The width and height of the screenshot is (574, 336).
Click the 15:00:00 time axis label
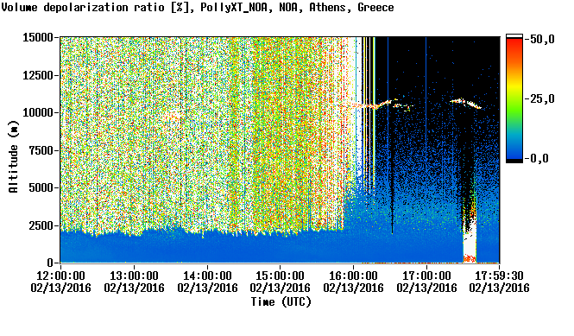280,276
